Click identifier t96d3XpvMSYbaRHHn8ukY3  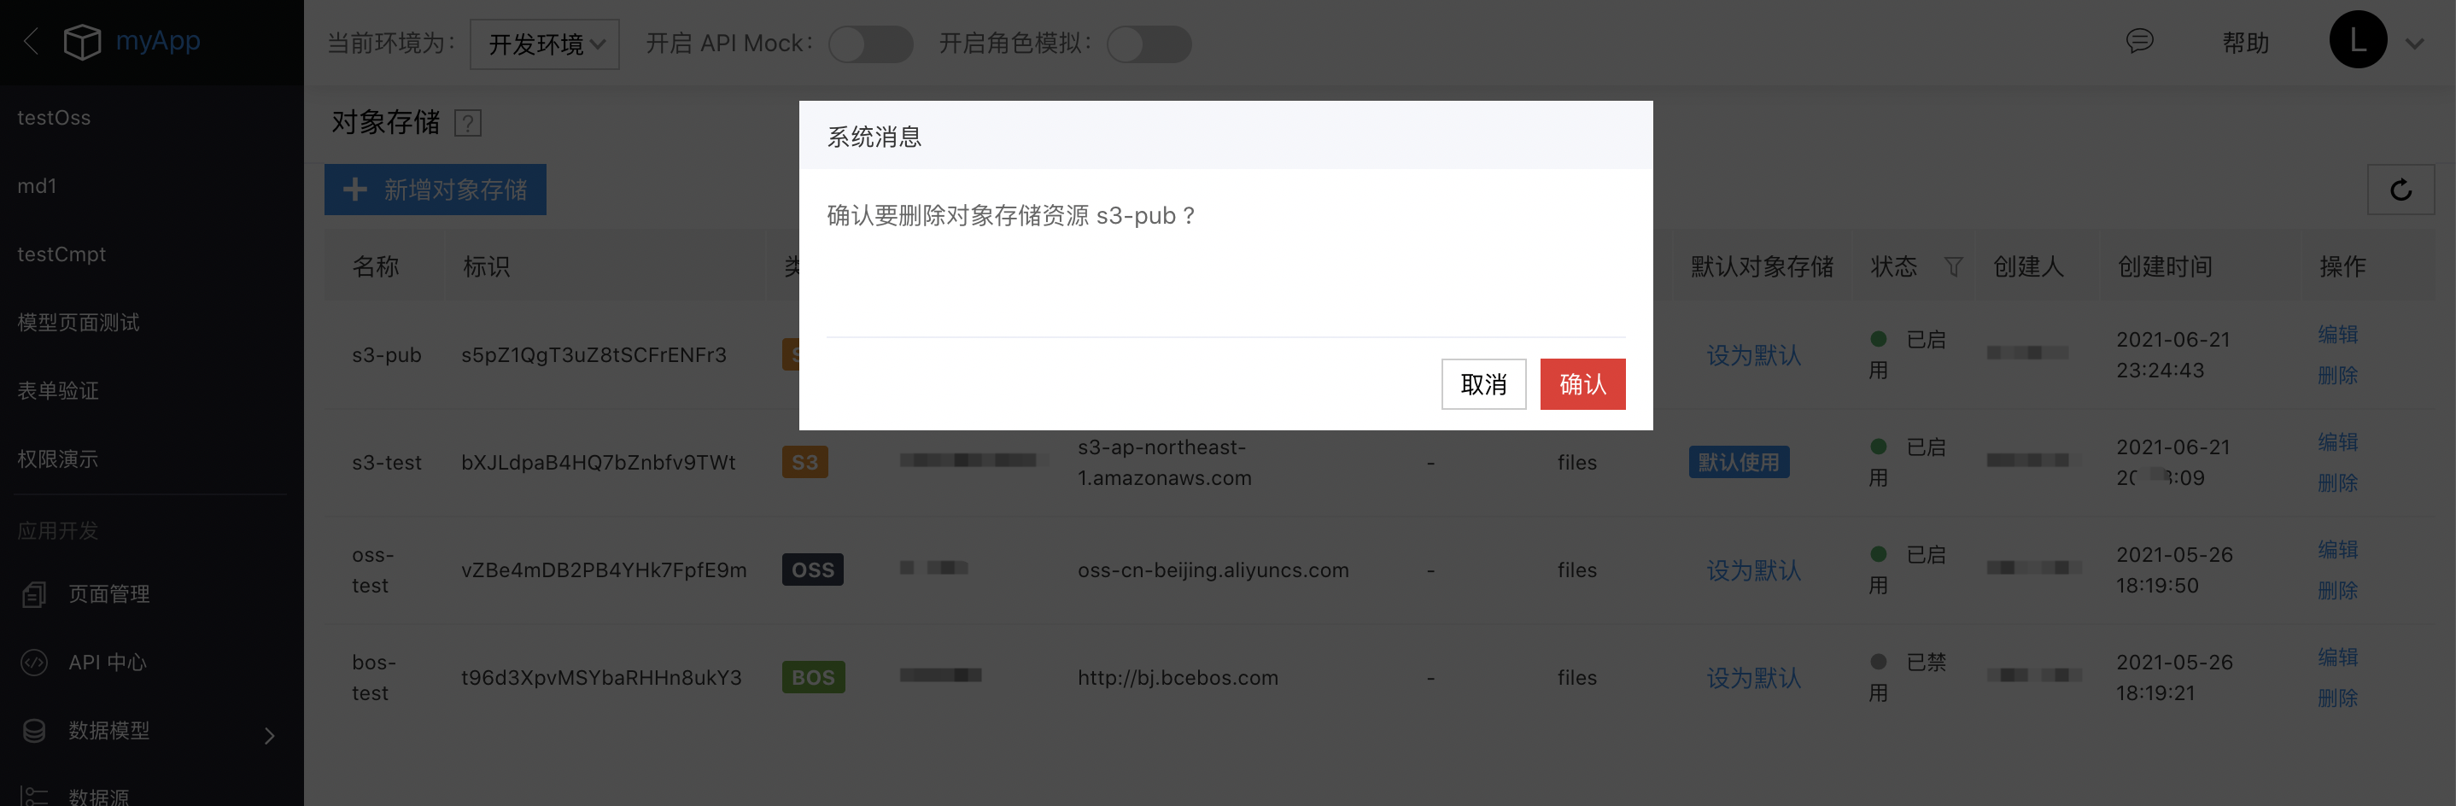(x=601, y=678)
